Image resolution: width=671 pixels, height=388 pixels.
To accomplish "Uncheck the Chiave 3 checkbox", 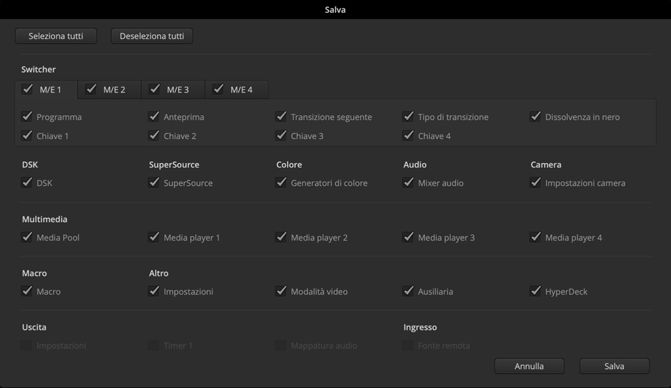I will 281,136.
